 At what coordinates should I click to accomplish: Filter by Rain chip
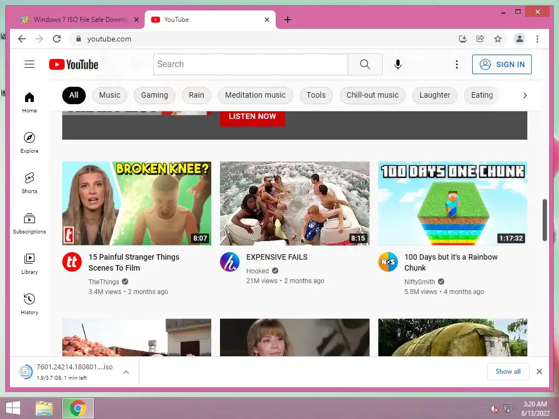(x=197, y=95)
